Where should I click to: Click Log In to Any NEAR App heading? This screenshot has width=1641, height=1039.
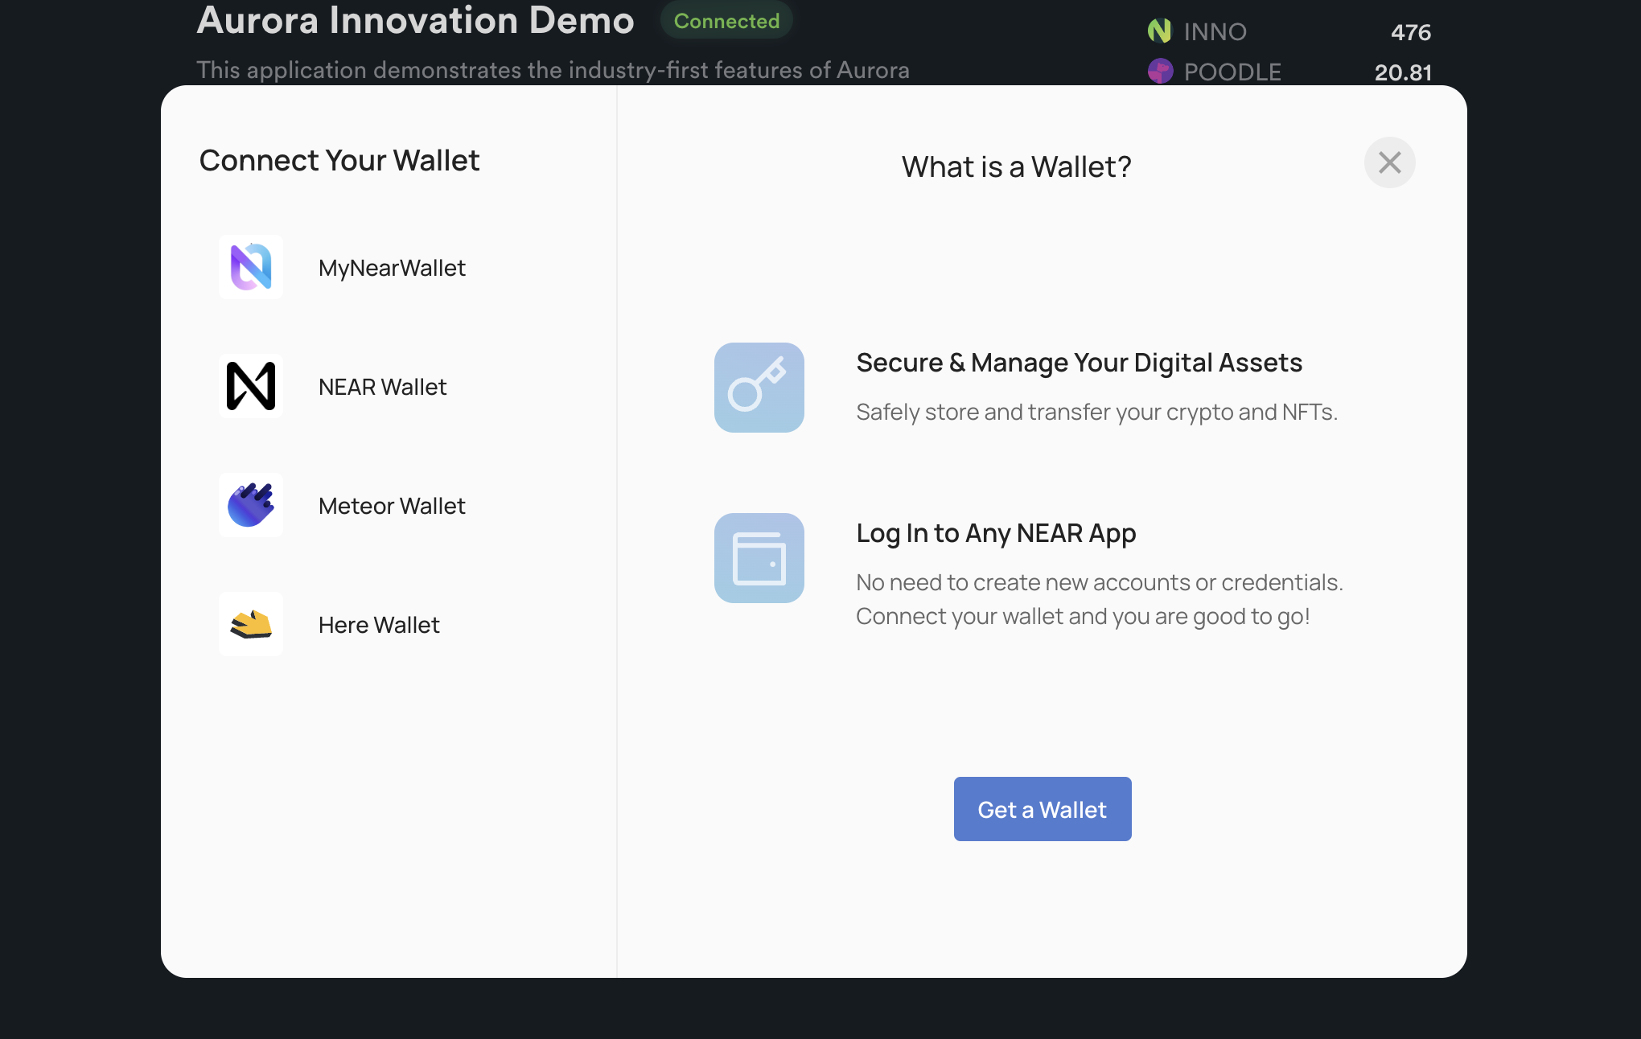996,533
